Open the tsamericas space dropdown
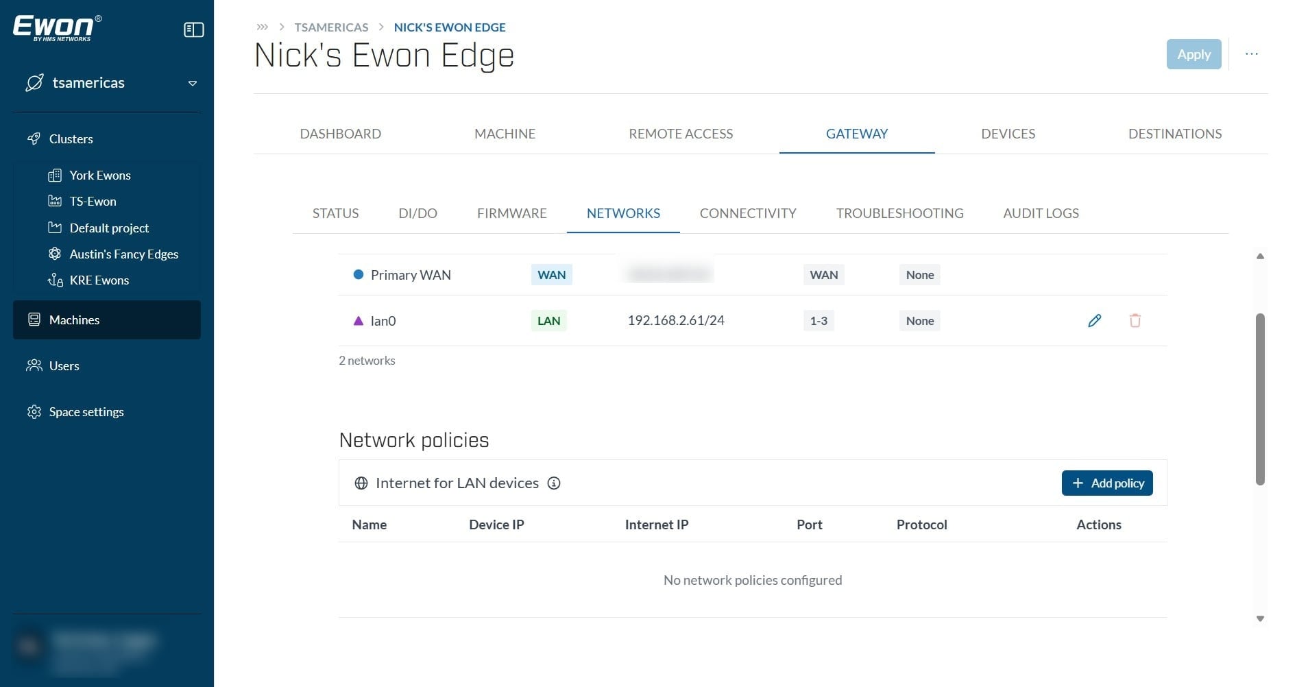 (x=193, y=83)
